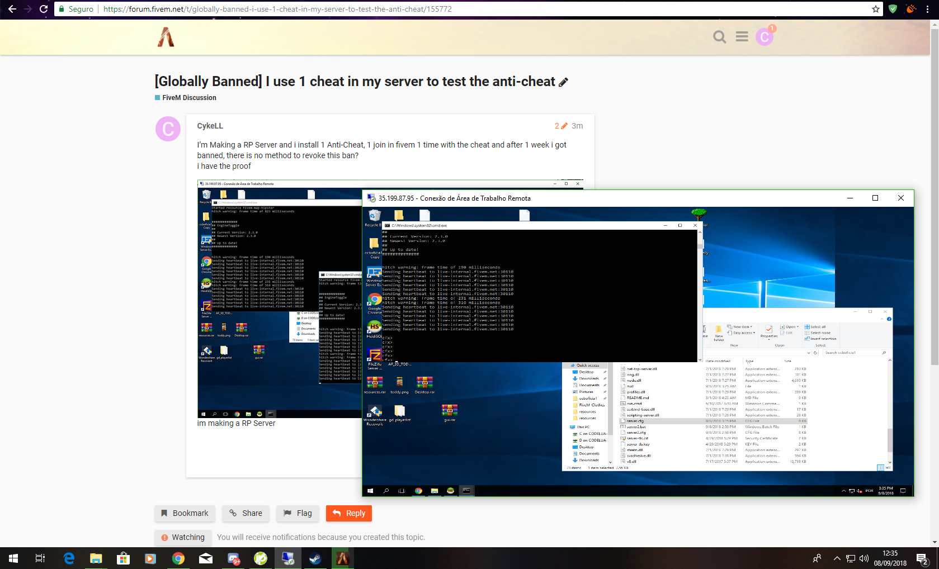Open the forum search magnifier icon
Screen dimensions: 939x569
719,37
